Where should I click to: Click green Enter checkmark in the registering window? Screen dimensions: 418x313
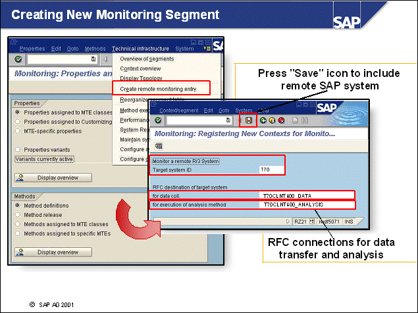pyautogui.click(x=158, y=121)
